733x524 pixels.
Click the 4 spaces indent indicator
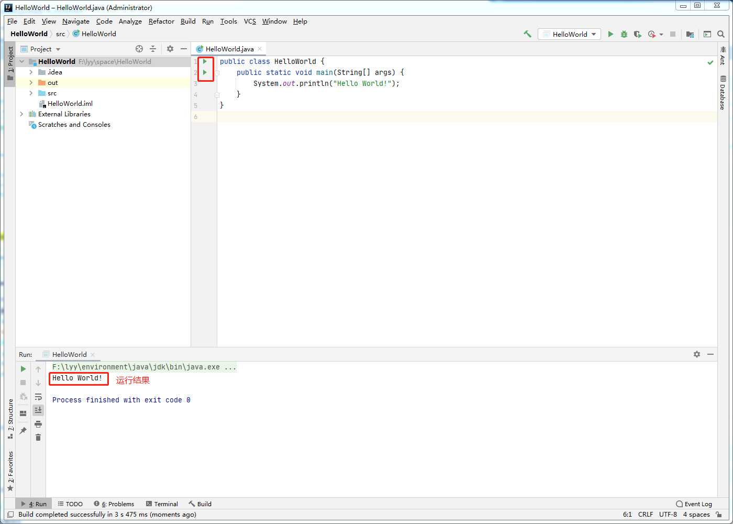(696, 515)
